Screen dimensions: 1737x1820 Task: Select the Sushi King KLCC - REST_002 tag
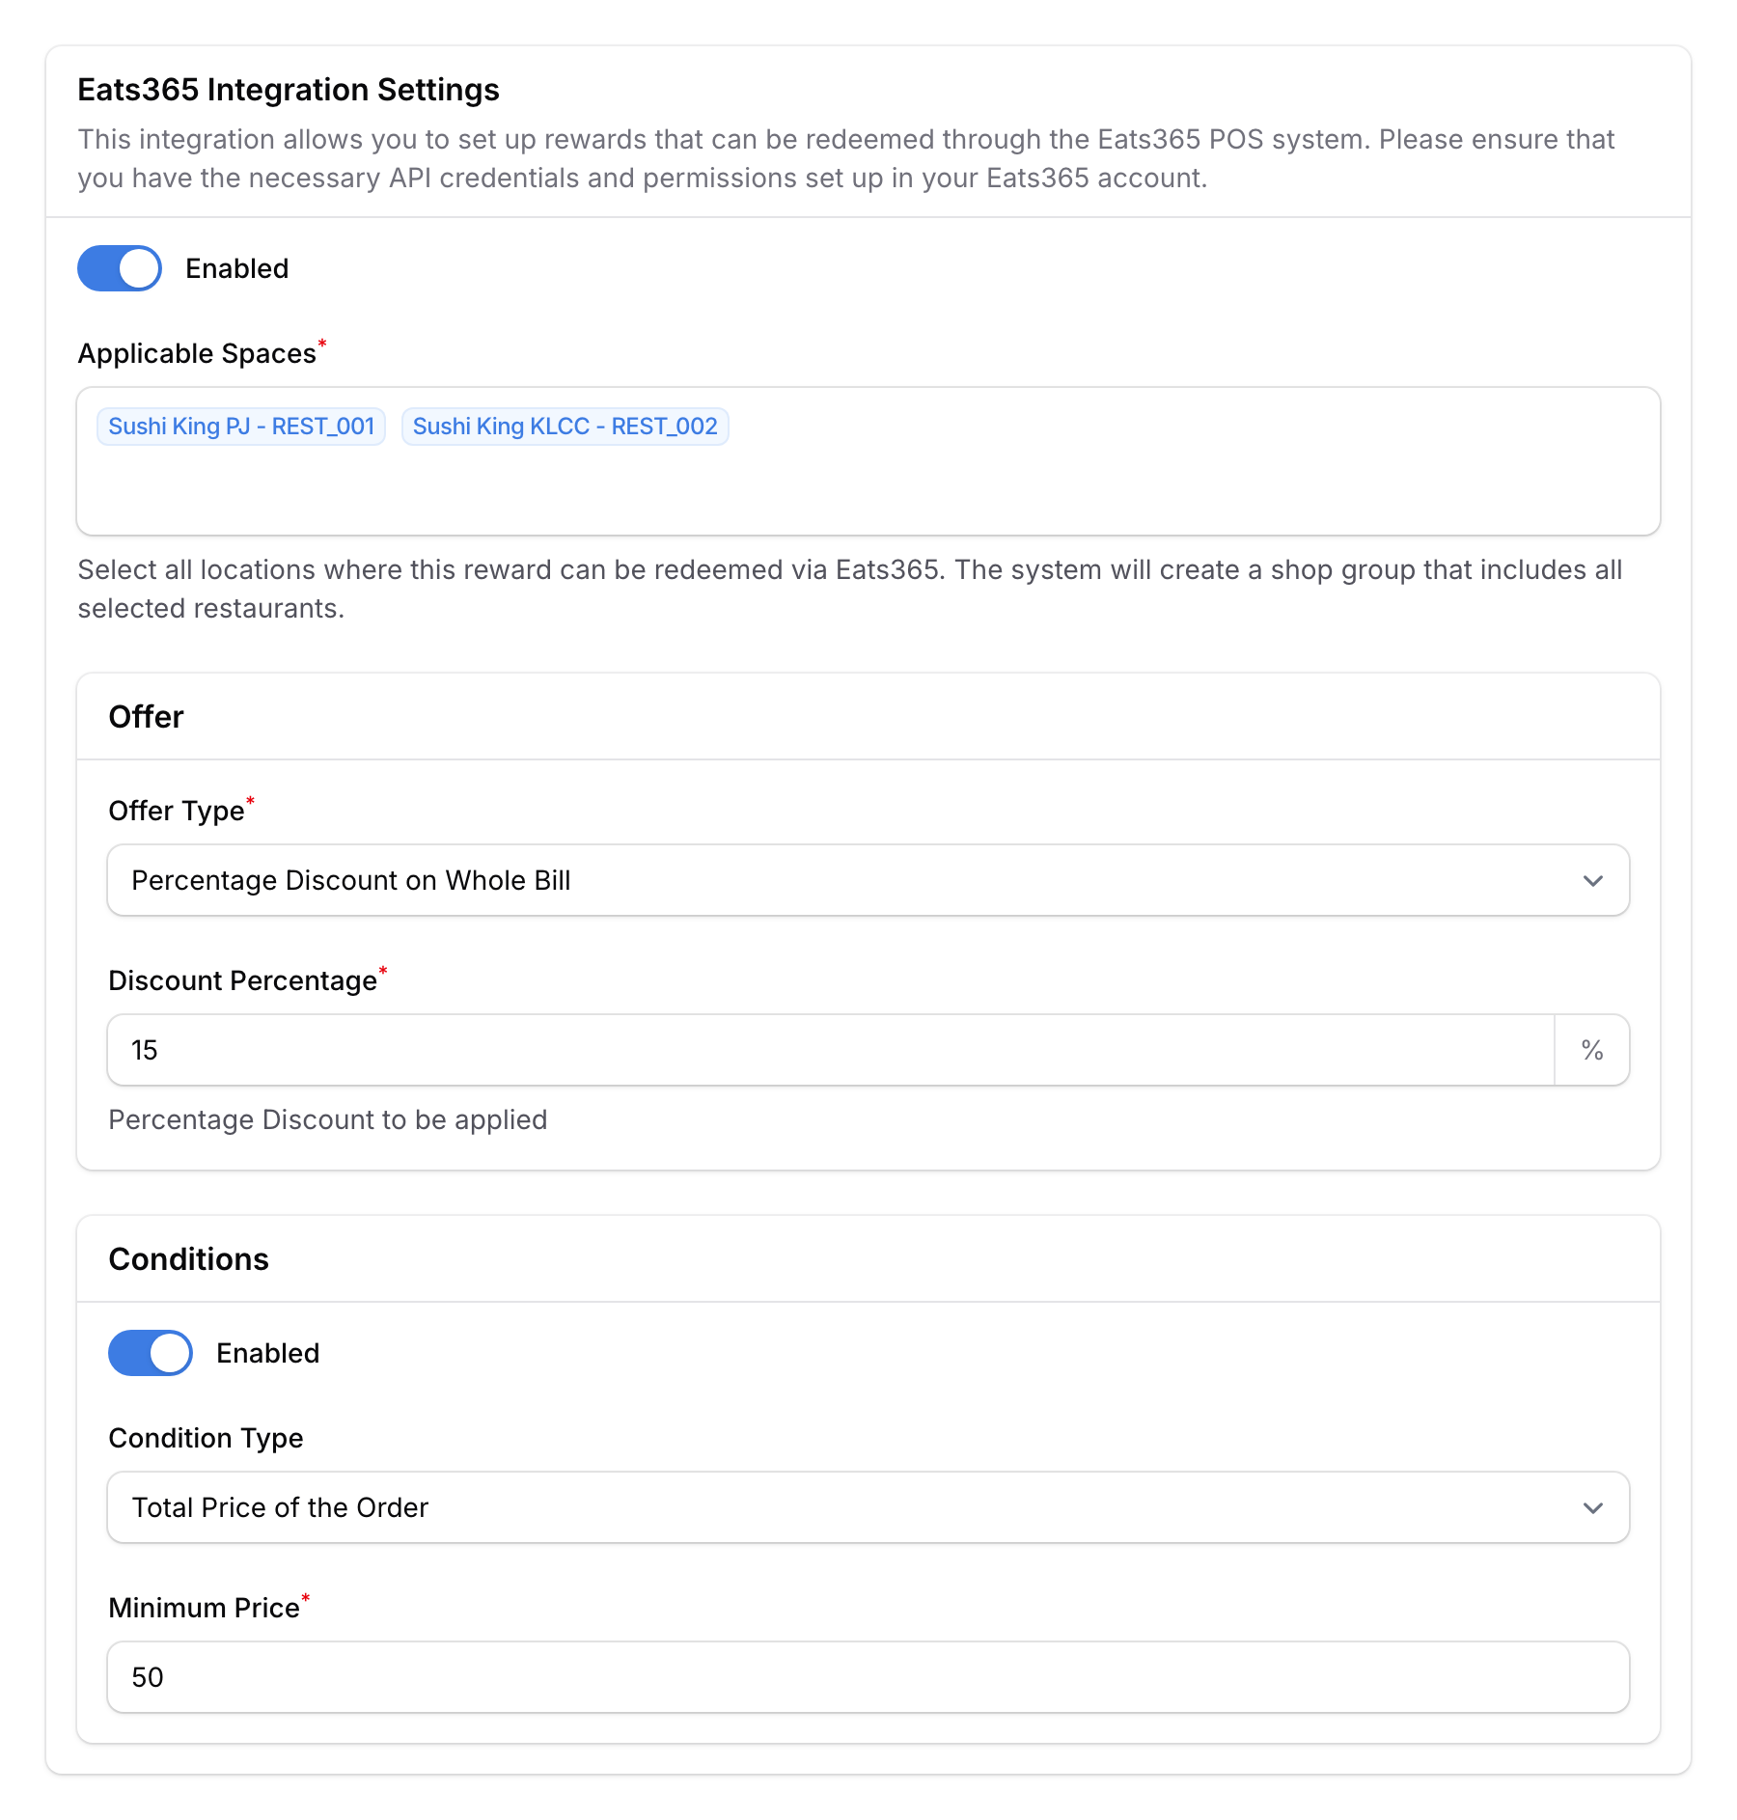coord(565,427)
